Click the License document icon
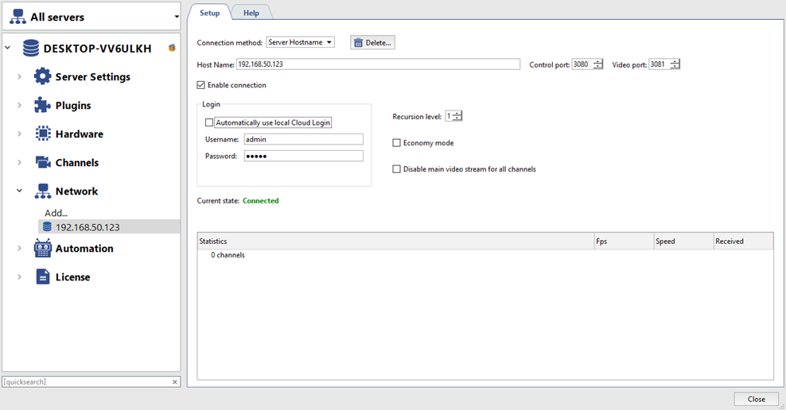Screen dimensions: 786x410 [42, 277]
